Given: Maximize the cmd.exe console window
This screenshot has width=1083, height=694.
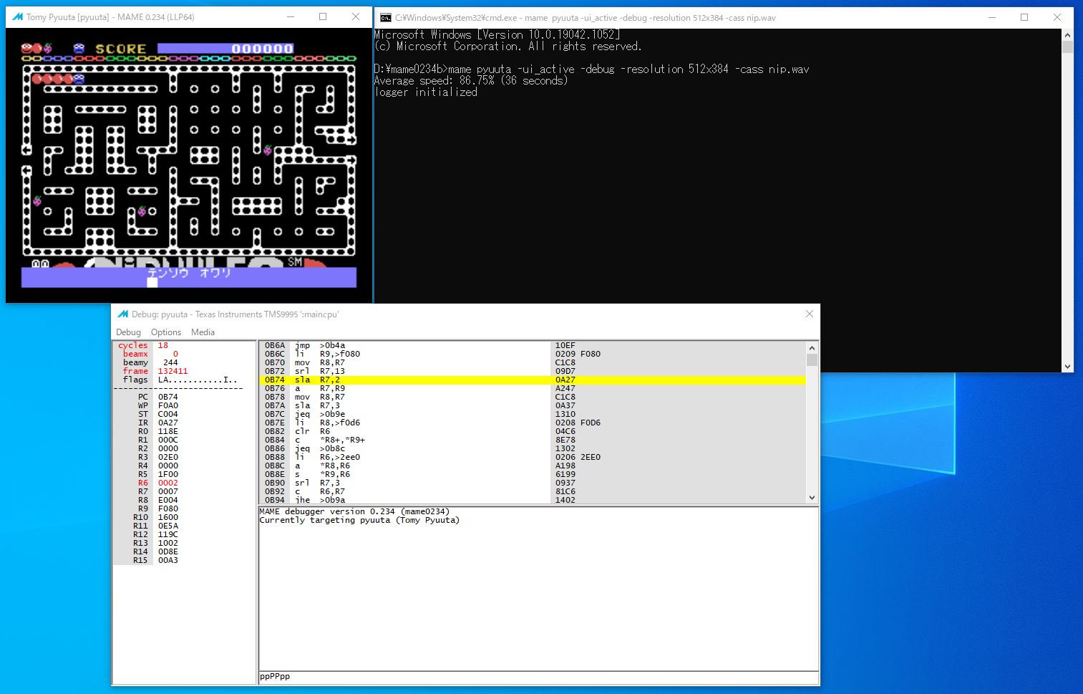Looking at the screenshot, I should click(x=1024, y=18).
